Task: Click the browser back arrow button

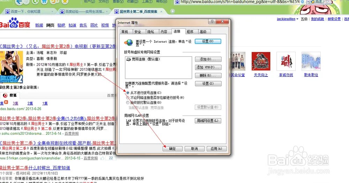Action: 19,2
